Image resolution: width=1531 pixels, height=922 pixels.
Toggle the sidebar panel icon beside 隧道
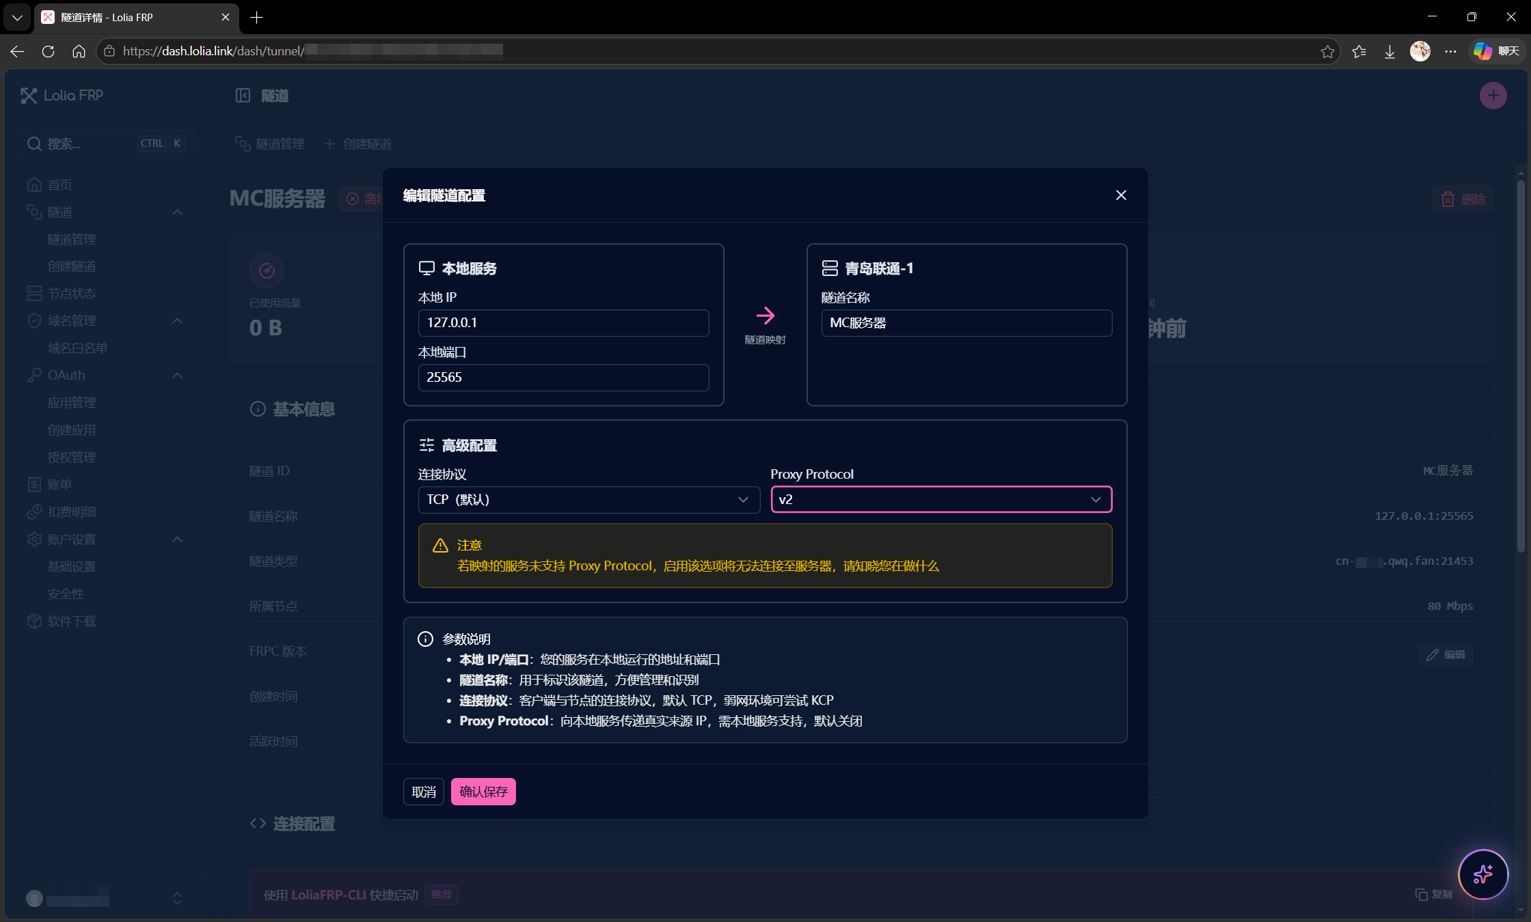tap(243, 96)
